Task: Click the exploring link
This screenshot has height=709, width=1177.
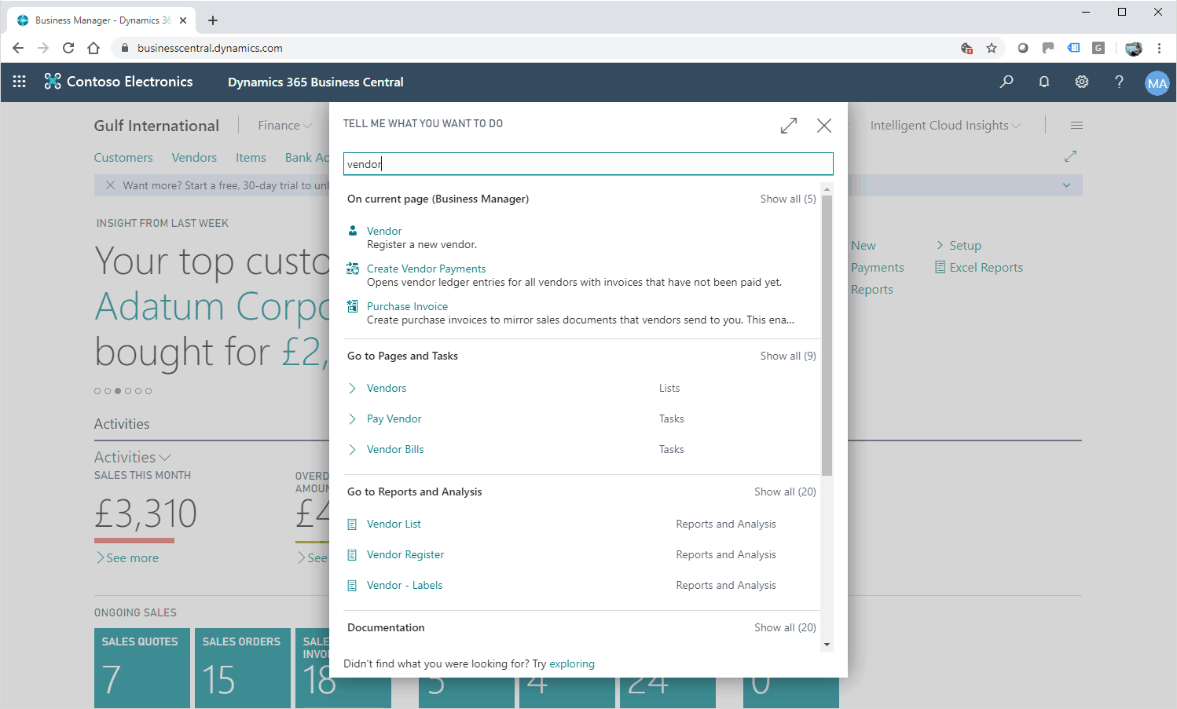Action: pyautogui.click(x=572, y=663)
